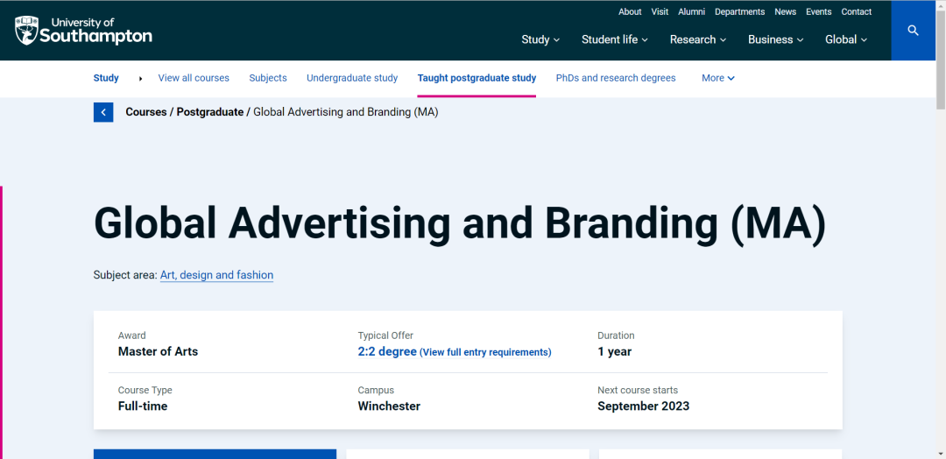Select the Taught postgraduate study tab
The height and width of the screenshot is (459, 946).
(477, 78)
